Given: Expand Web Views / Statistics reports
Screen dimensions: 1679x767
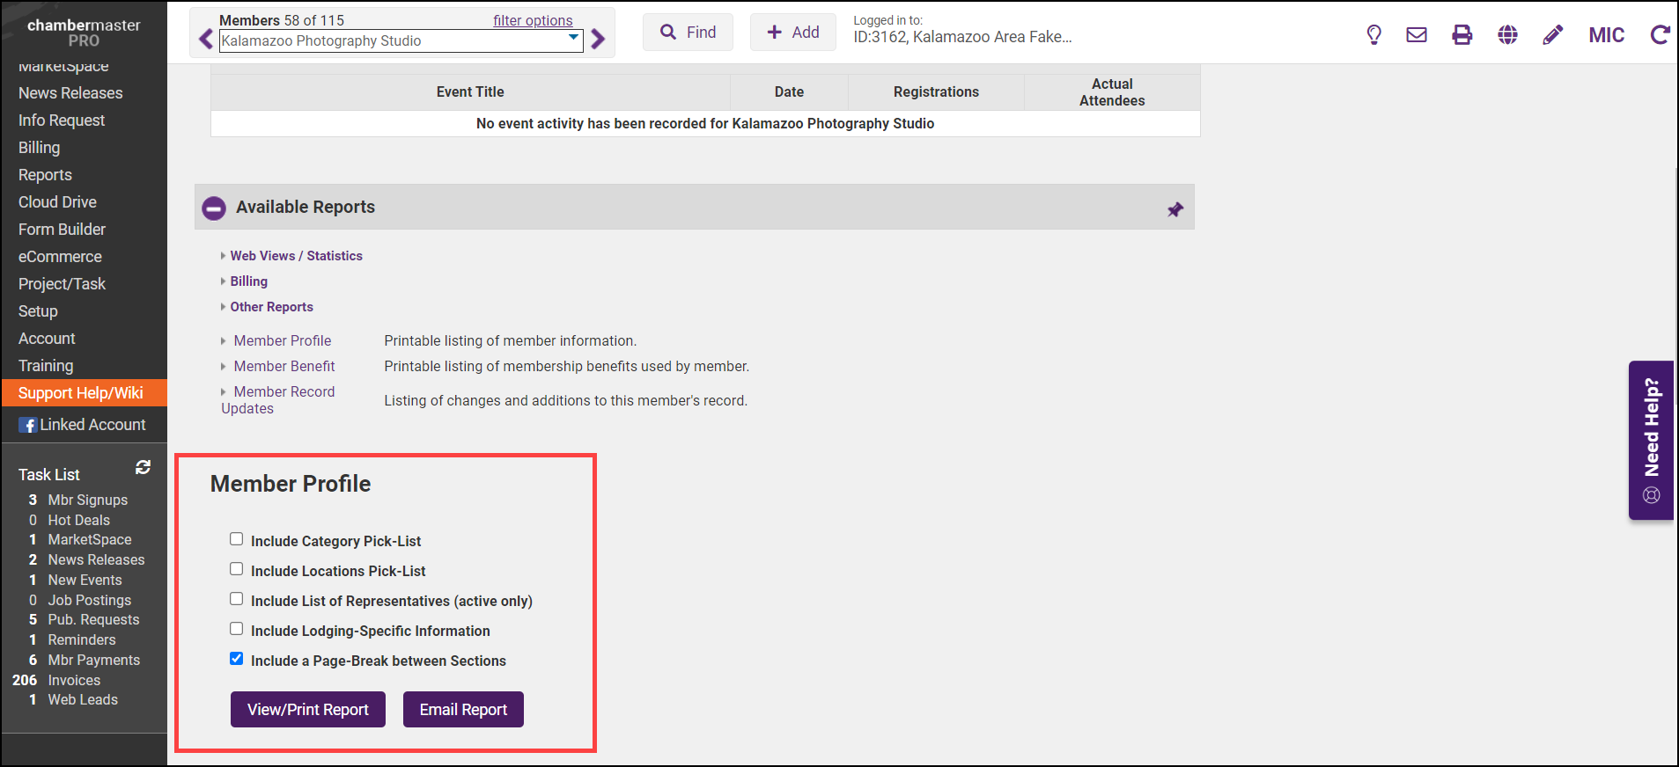Looking at the screenshot, I should pos(296,256).
